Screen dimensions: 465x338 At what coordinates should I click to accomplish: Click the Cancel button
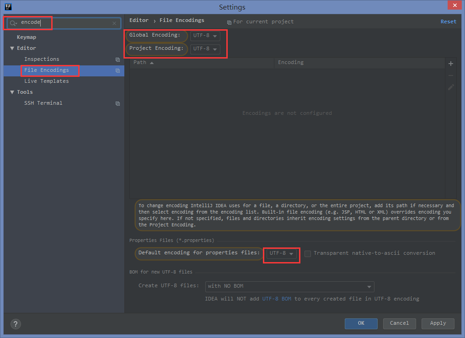[x=399, y=323]
